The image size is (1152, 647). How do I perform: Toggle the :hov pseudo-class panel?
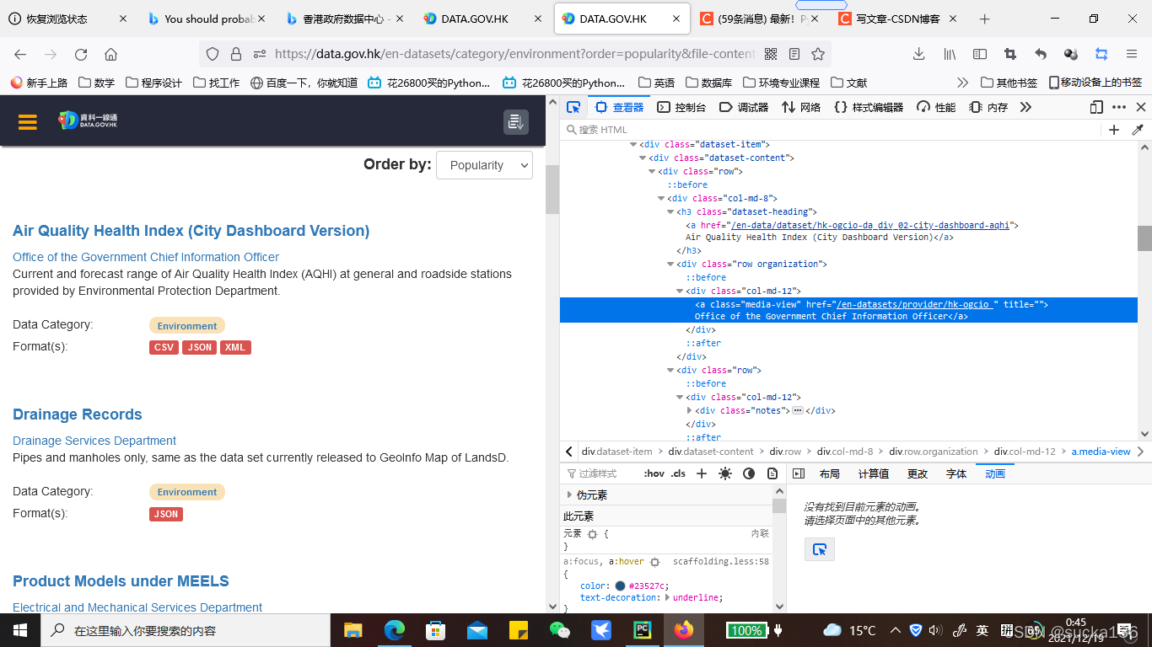654,473
